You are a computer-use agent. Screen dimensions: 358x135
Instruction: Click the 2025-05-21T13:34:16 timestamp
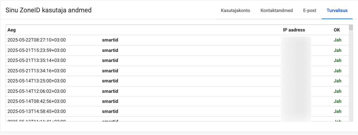(36, 71)
